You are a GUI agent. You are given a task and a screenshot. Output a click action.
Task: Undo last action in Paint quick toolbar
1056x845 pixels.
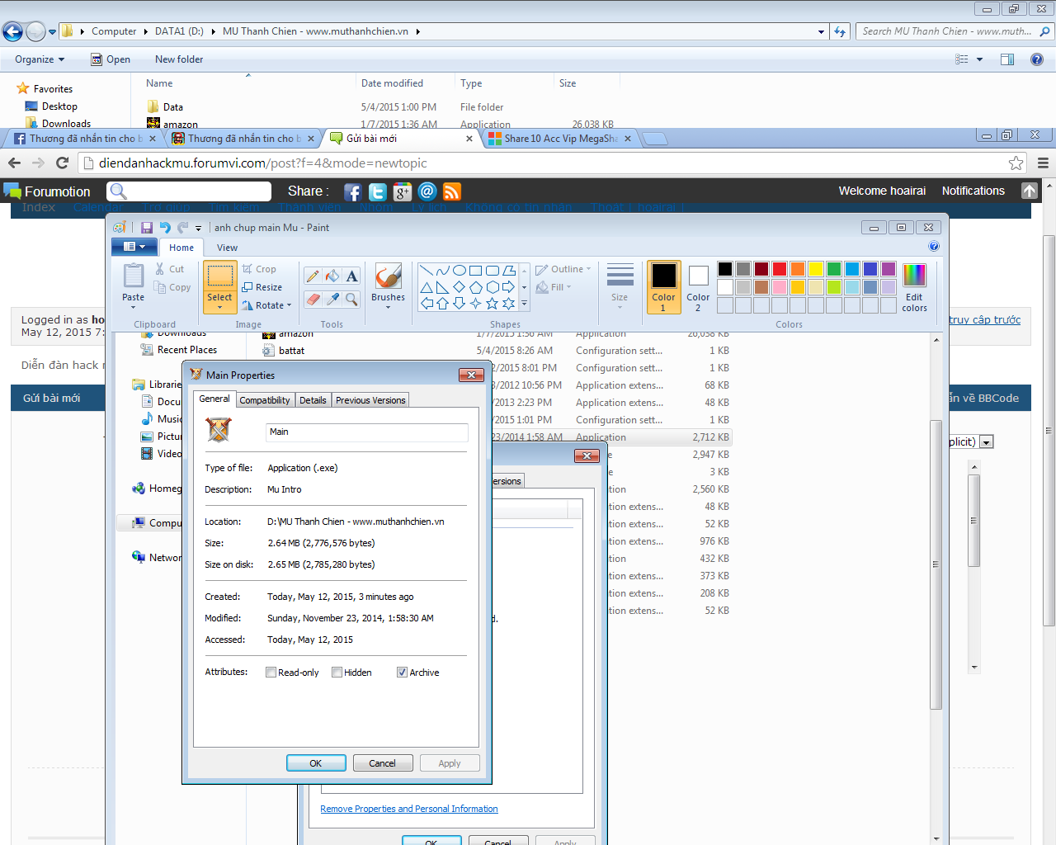165,228
